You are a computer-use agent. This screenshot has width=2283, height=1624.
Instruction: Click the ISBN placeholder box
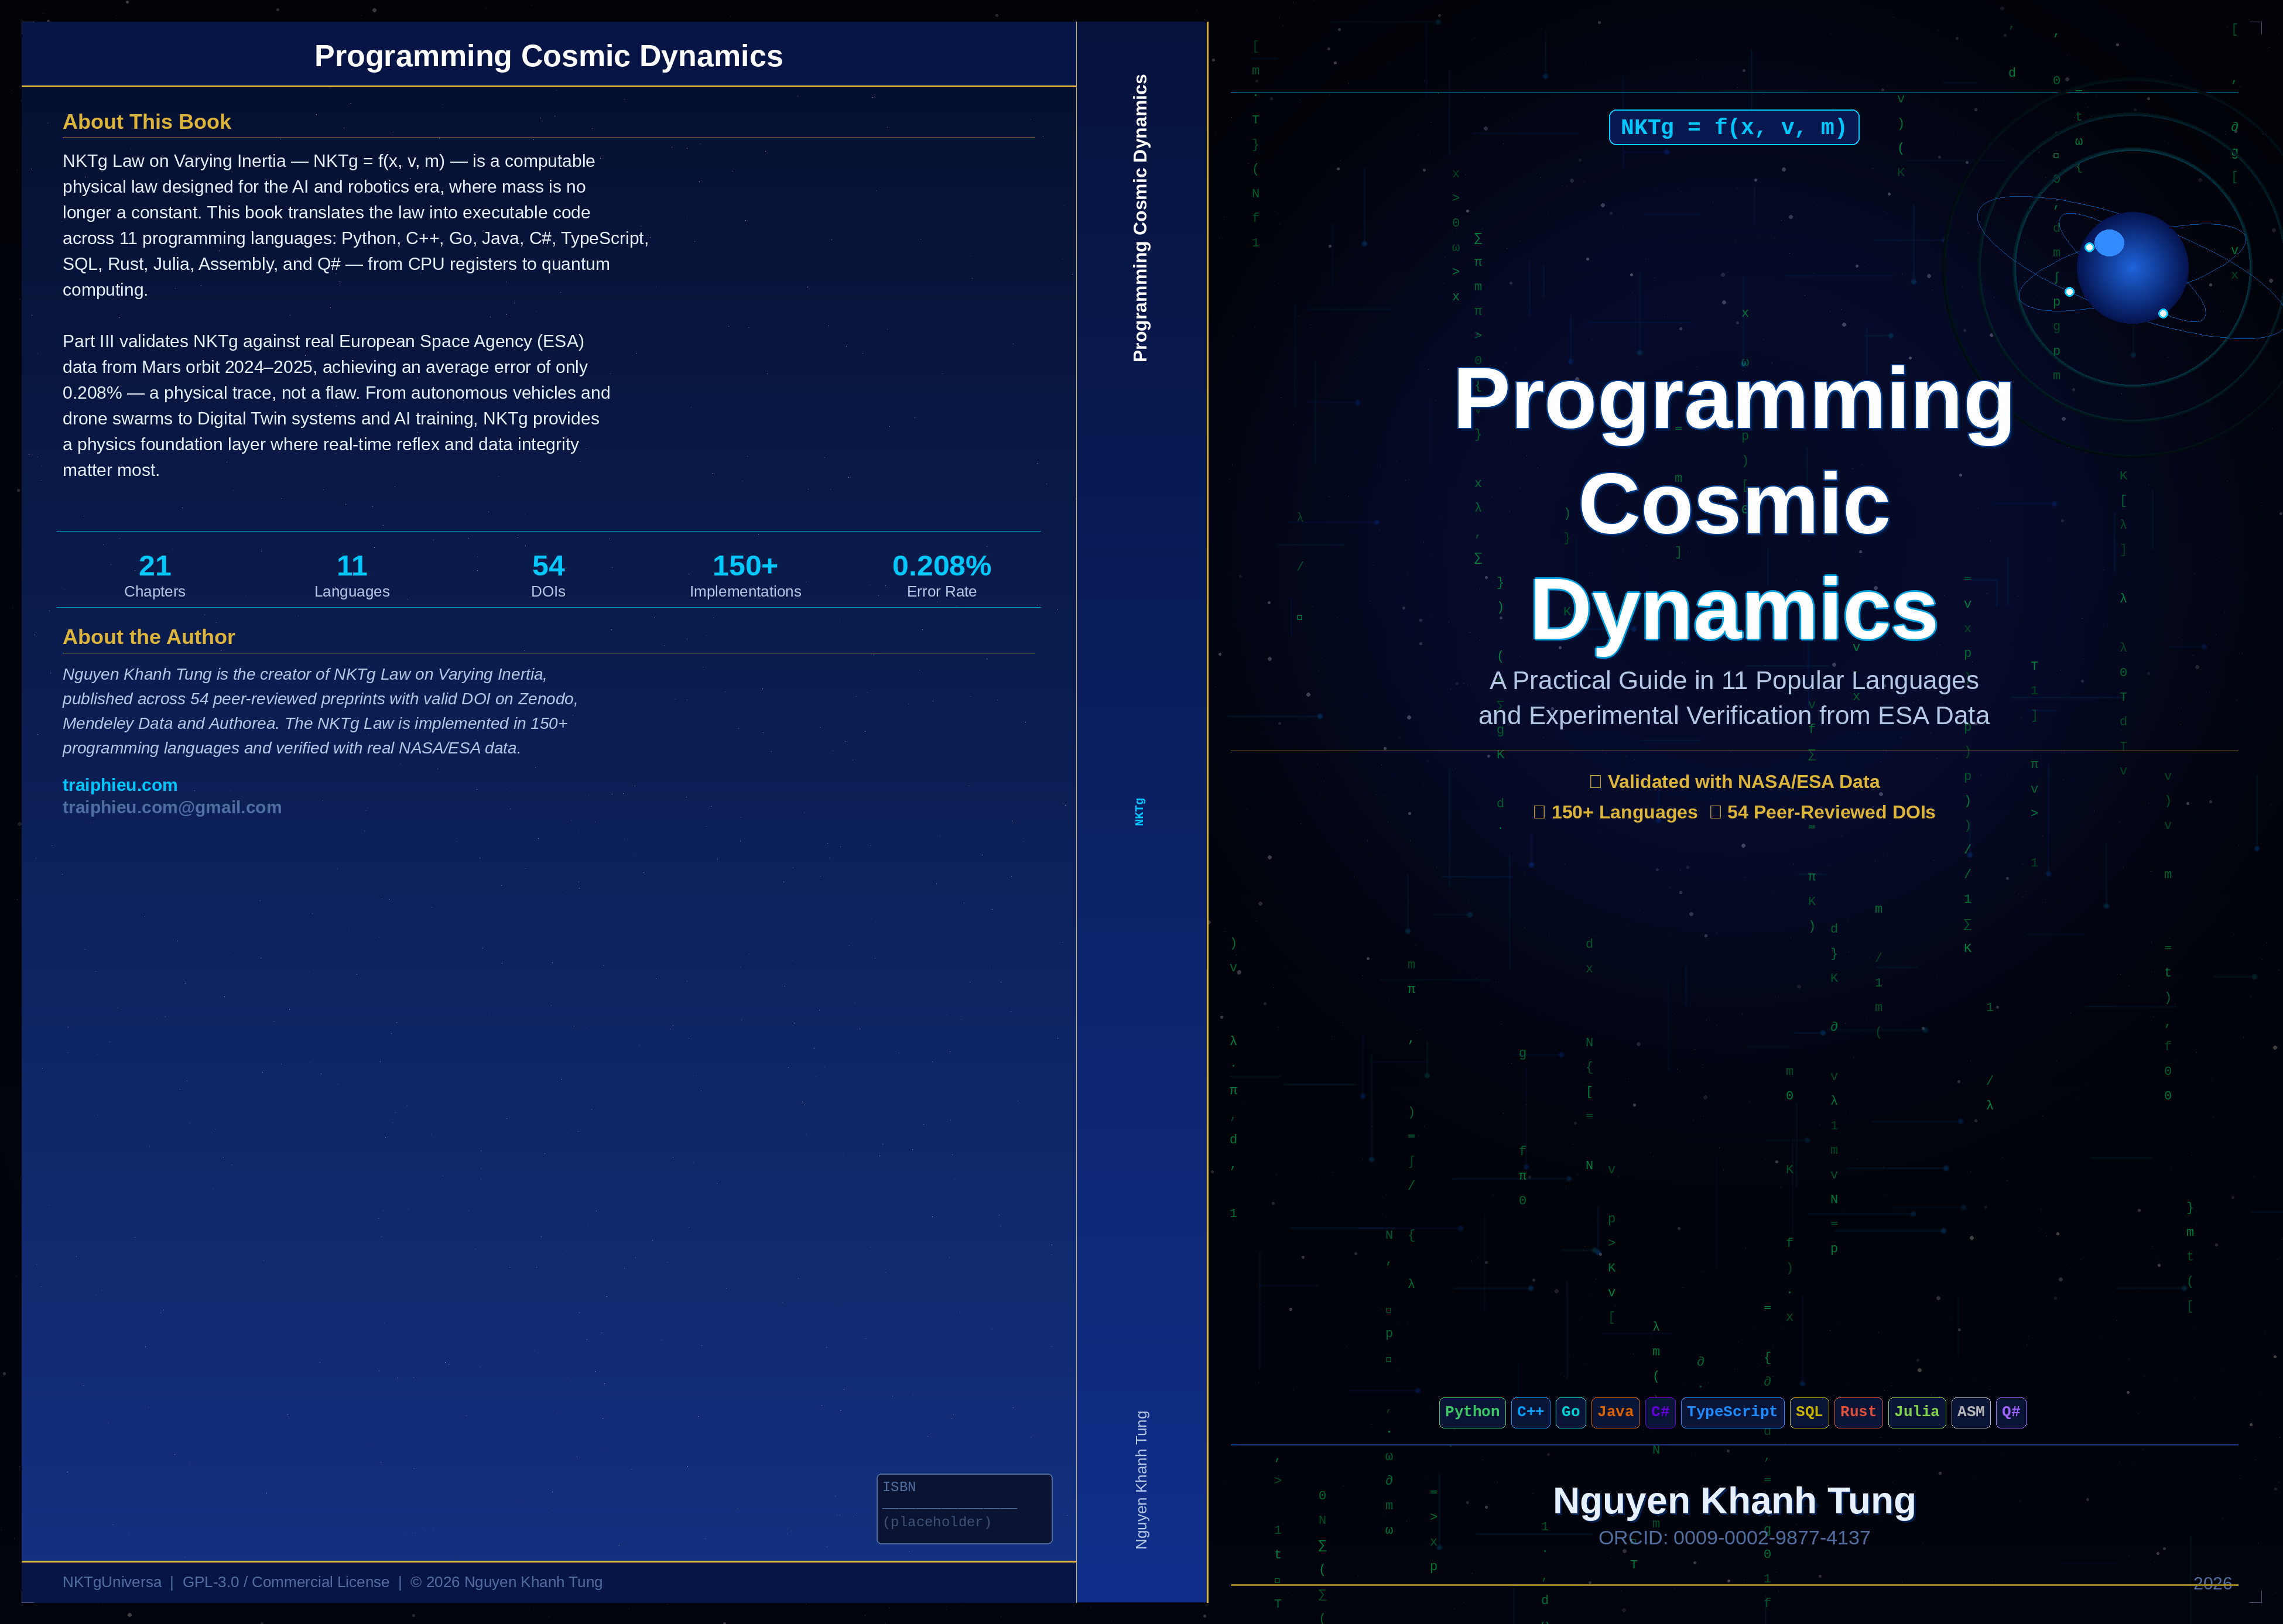(963, 1508)
